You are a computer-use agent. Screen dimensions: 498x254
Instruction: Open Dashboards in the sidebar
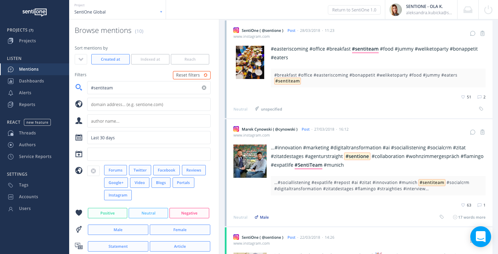point(31,81)
